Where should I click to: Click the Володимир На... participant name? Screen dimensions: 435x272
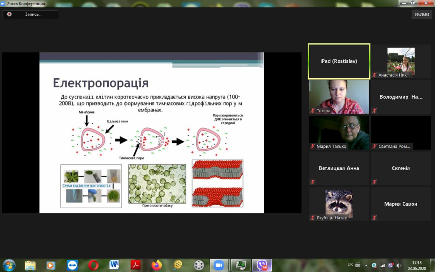pyautogui.click(x=401, y=97)
